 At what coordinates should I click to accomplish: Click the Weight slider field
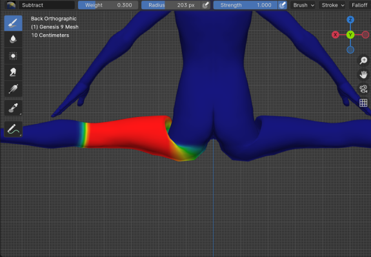pos(108,5)
